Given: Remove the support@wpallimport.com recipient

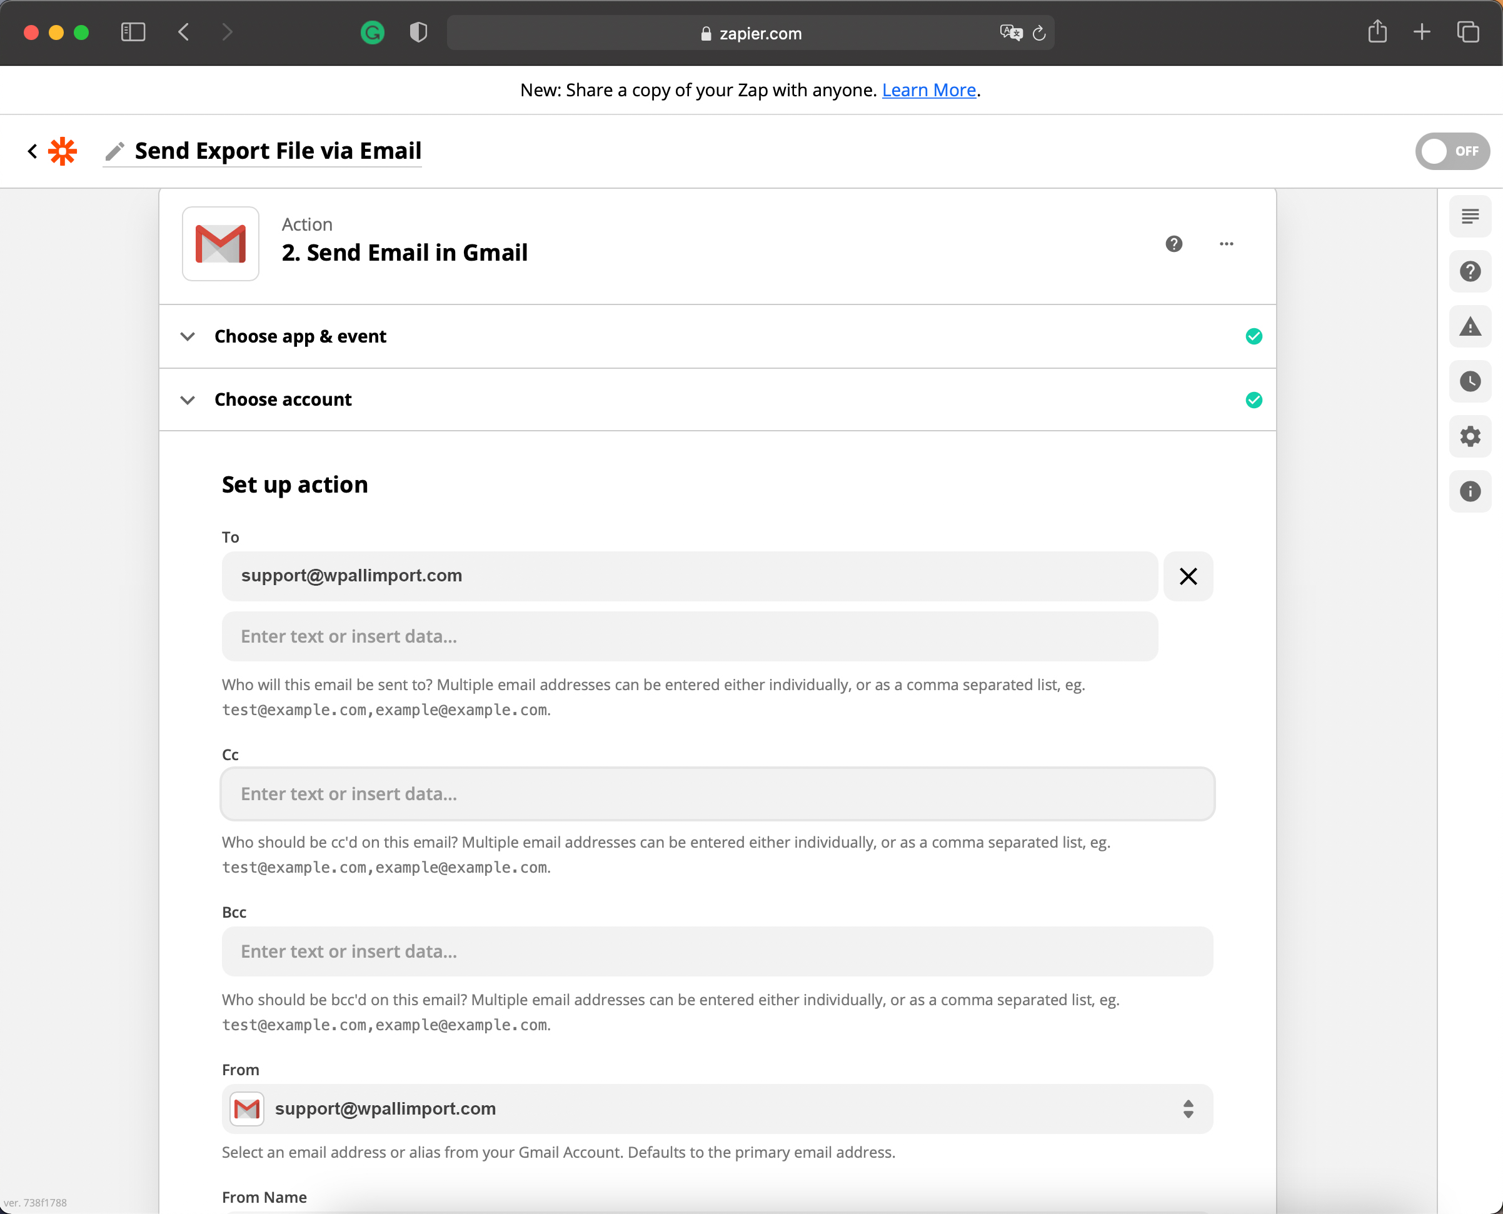Looking at the screenshot, I should pos(1187,576).
